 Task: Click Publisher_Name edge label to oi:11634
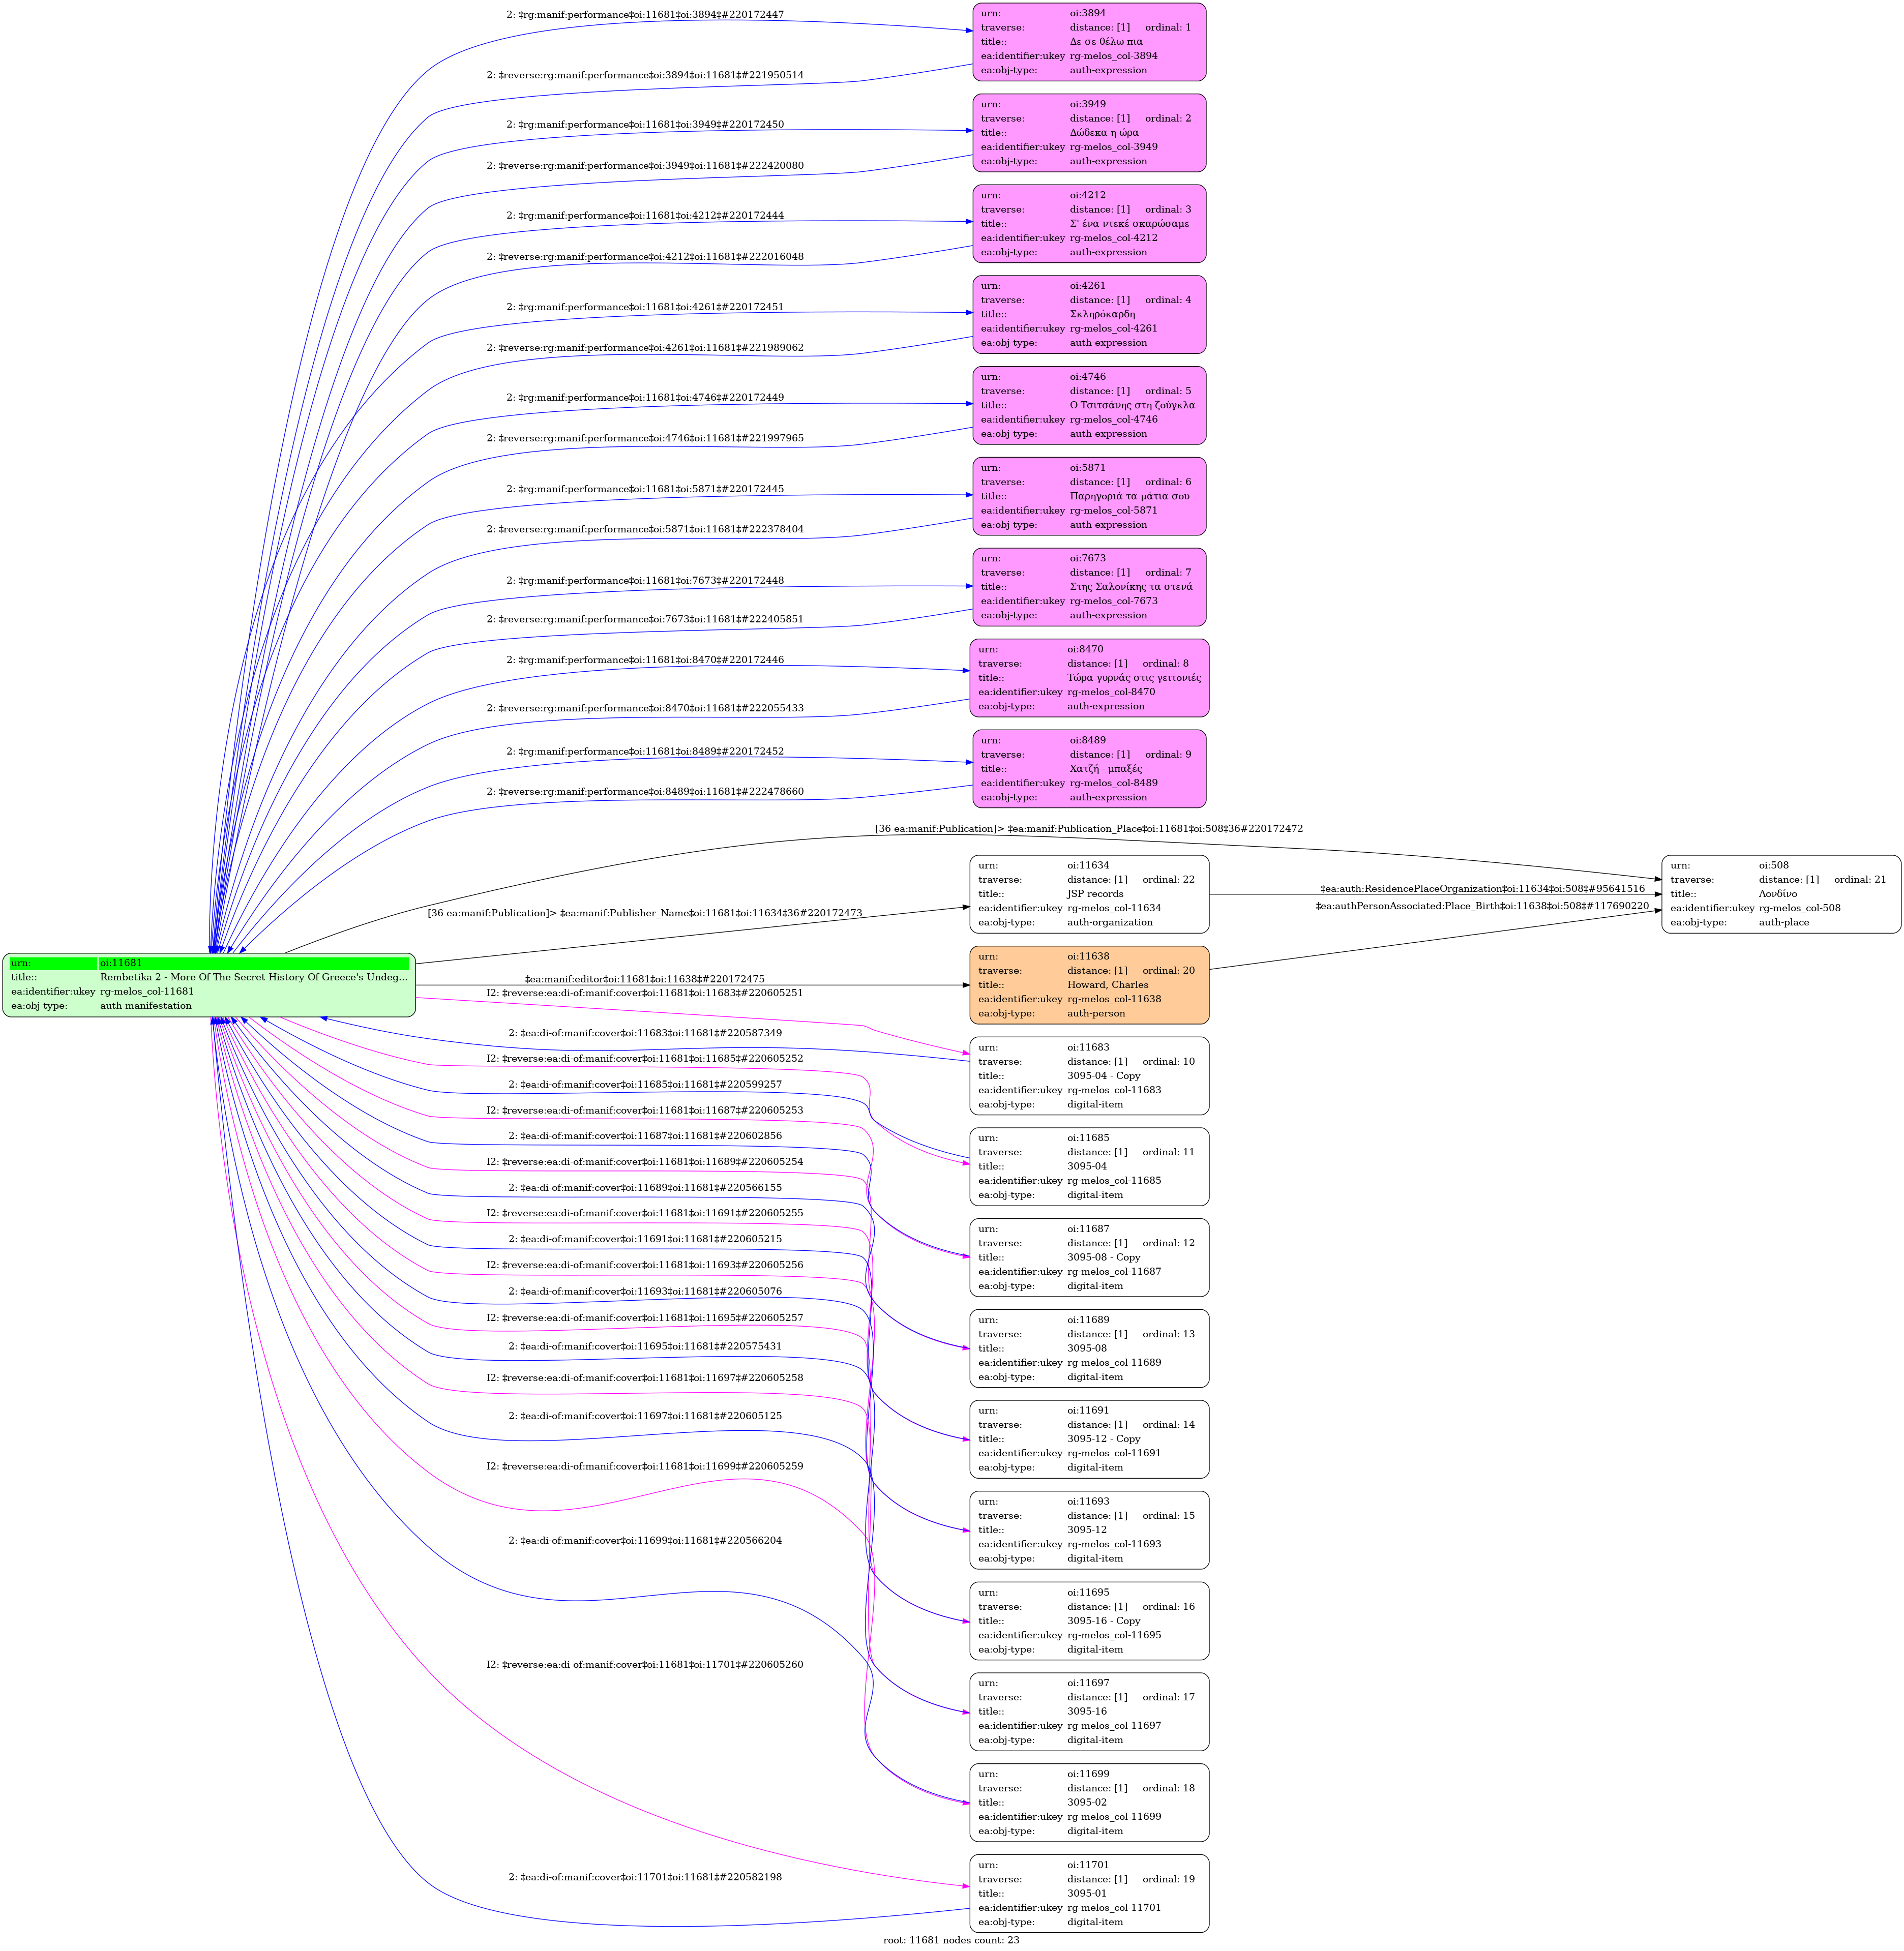(644, 913)
